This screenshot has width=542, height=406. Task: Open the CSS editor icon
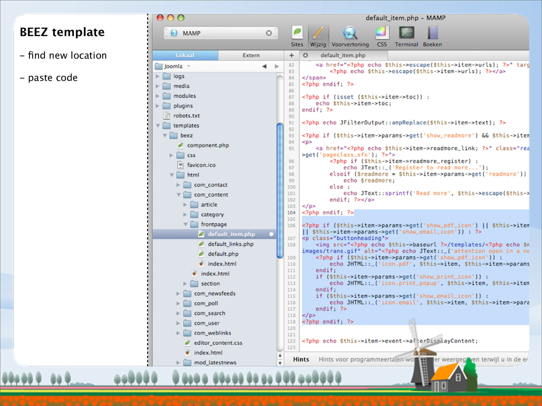[x=382, y=36]
